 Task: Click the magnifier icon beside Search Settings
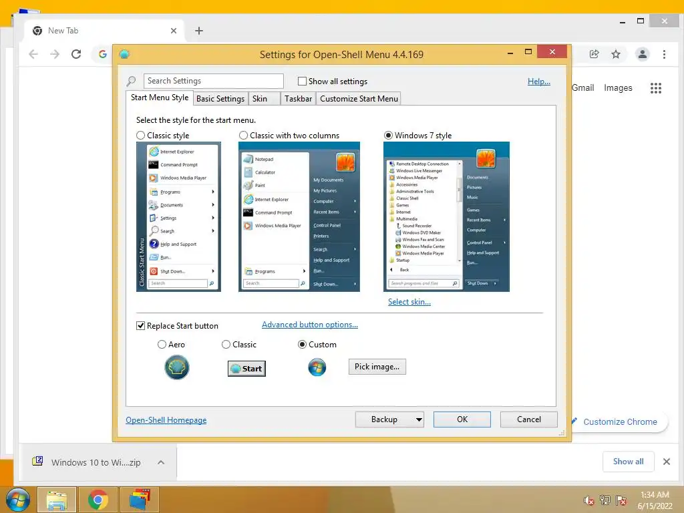tap(132, 81)
